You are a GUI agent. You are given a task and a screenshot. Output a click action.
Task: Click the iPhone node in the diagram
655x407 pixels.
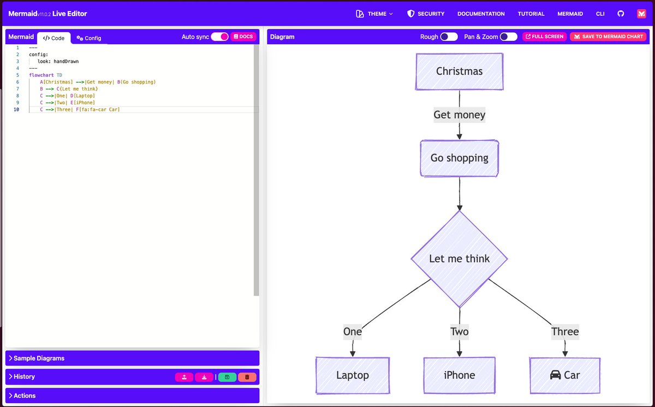[x=459, y=375]
